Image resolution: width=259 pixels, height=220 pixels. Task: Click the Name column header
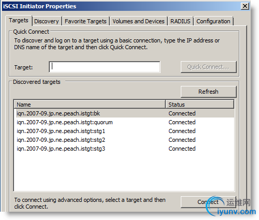coord(90,105)
